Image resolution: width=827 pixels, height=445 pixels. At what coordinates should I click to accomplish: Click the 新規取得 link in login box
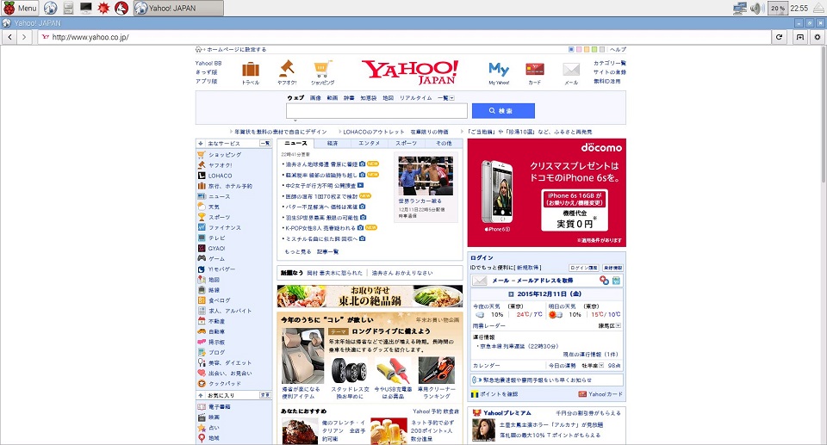click(528, 268)
